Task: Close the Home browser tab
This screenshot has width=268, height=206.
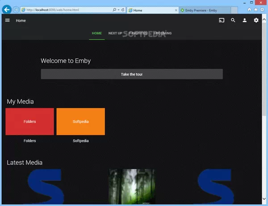Action: (176, 10)
